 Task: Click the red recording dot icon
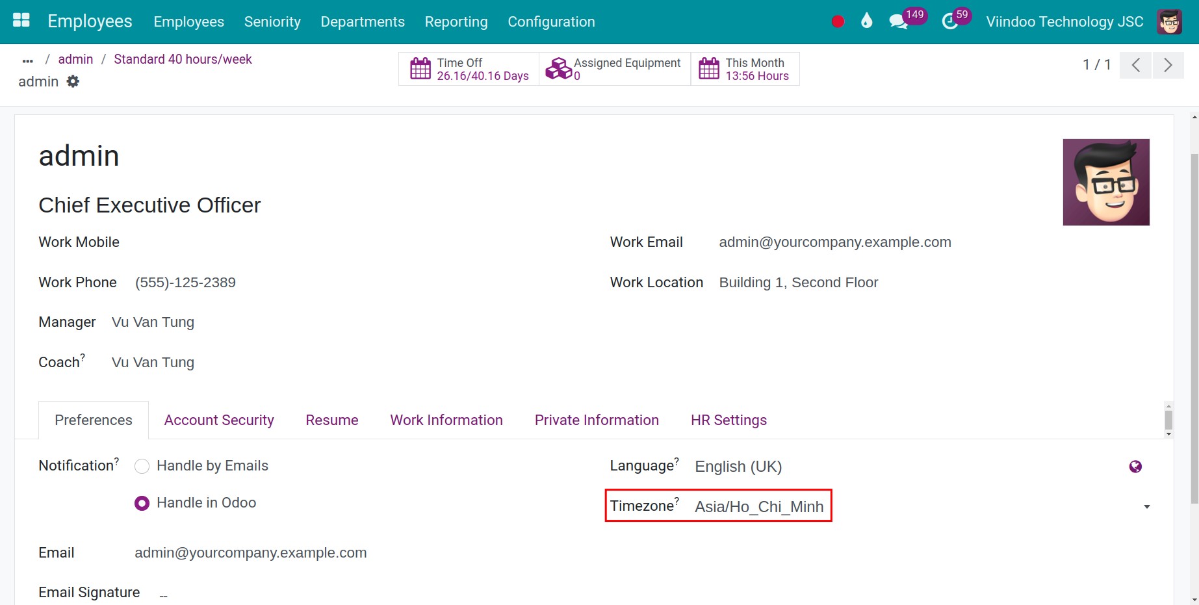tap(838, 21)
